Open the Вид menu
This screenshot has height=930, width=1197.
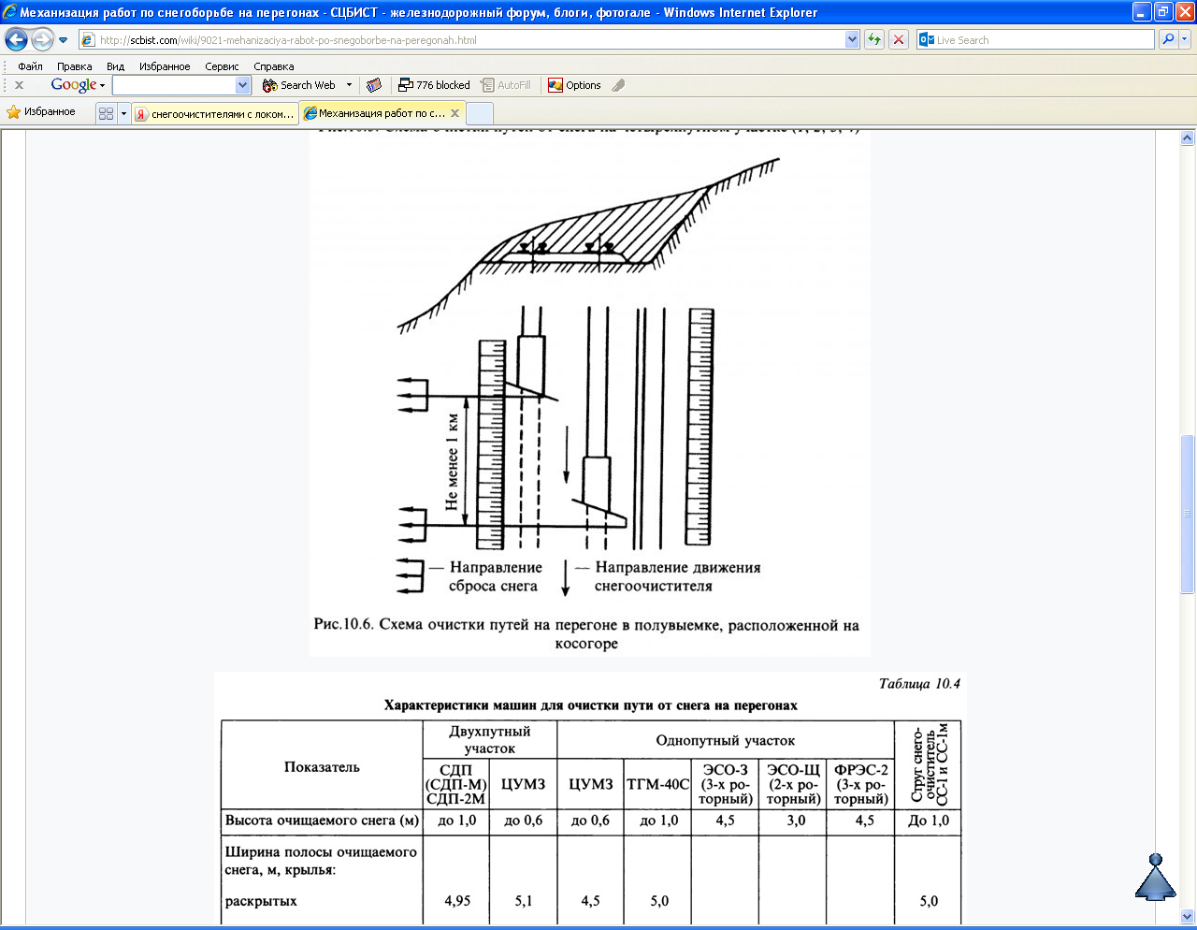pos(115,66)
